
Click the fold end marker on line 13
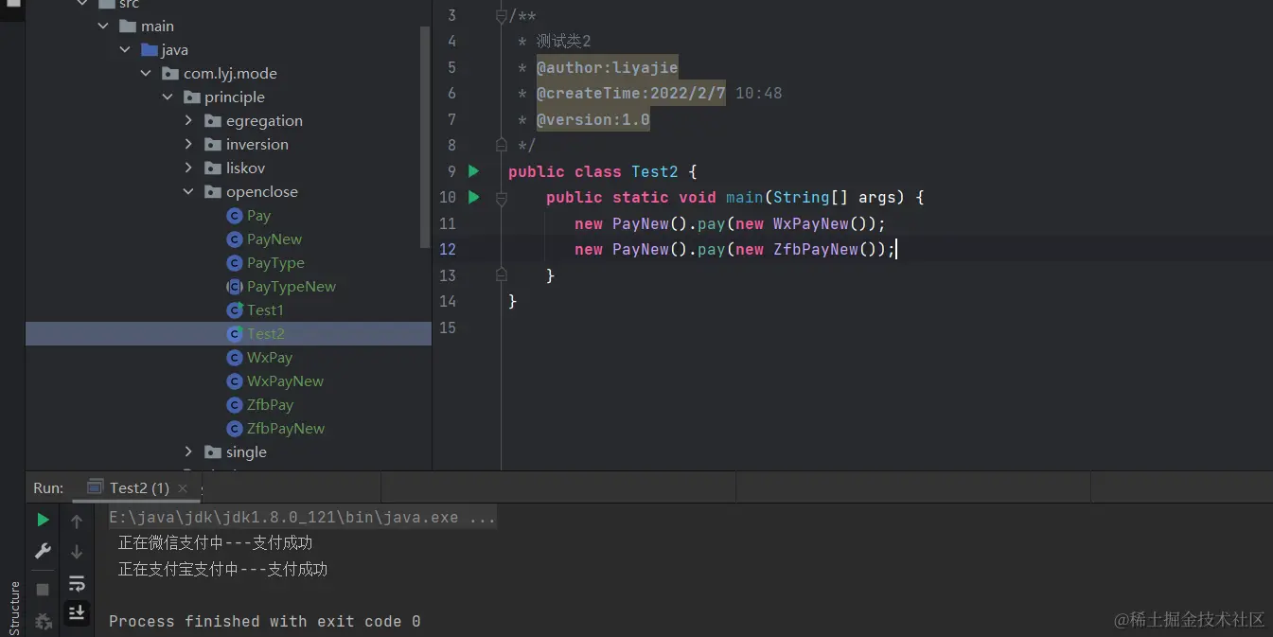click(x=502, y=275)
